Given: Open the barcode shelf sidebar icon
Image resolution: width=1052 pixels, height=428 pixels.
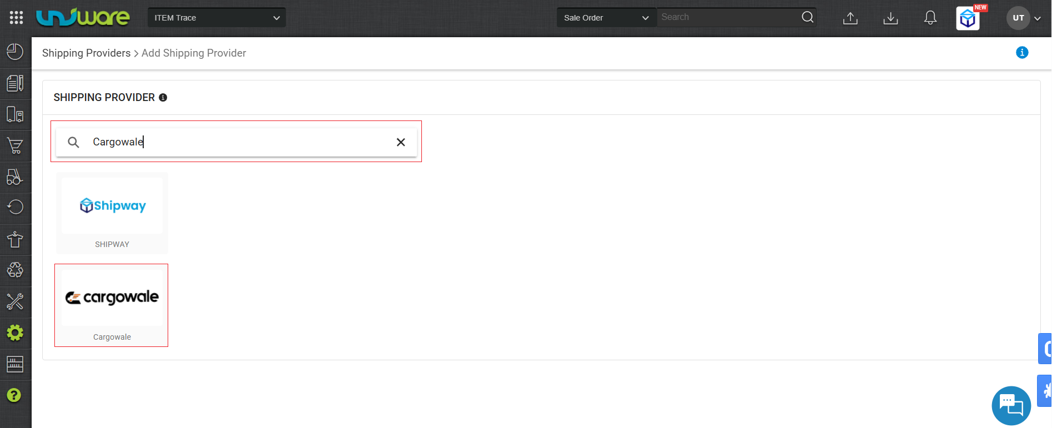Looking at the screenshot, I should [x=15, y=364].
